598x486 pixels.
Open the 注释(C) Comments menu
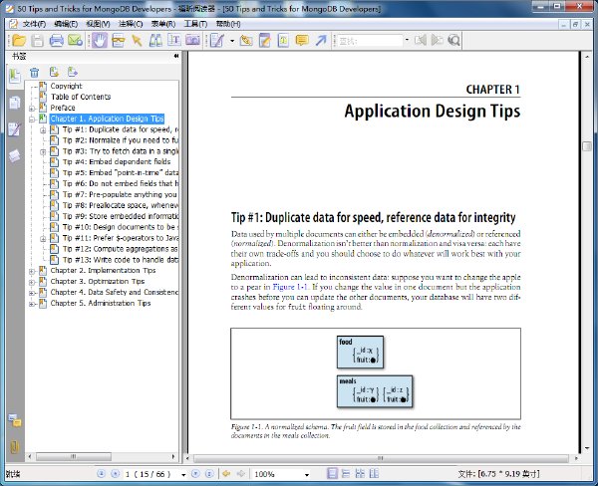[131, 24]
